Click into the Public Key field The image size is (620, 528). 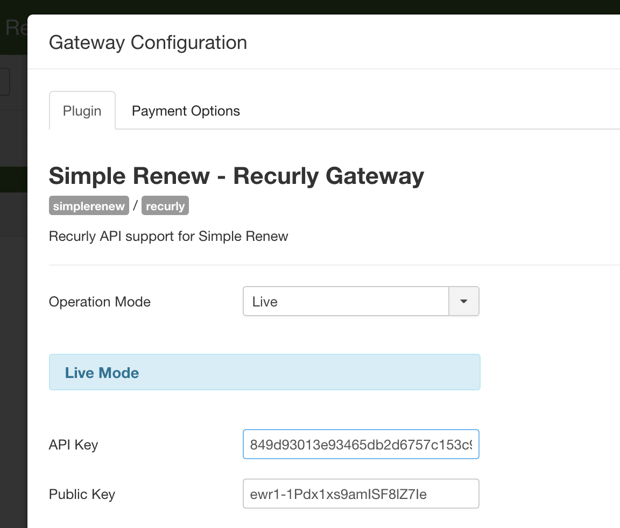click(361, 494)
